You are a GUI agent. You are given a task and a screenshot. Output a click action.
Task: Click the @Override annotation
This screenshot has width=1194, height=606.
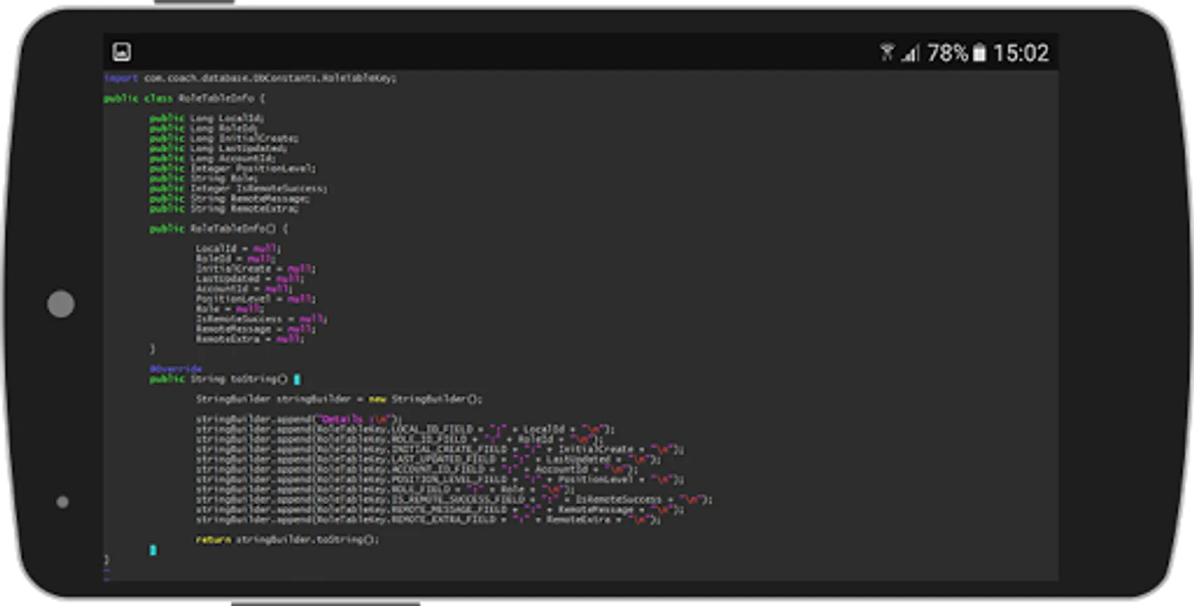[x=176, y=369]
